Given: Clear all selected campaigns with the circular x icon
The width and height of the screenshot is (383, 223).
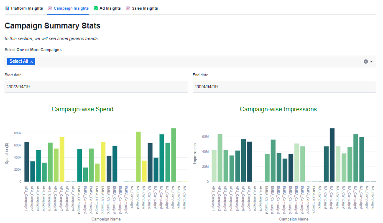Looking at the screenshot, I should pyautogui.click(x=366, y=62).
